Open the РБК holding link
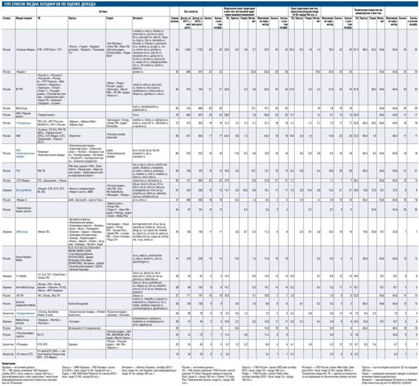This screenshot has width=419, height=386. coord(19,170)
